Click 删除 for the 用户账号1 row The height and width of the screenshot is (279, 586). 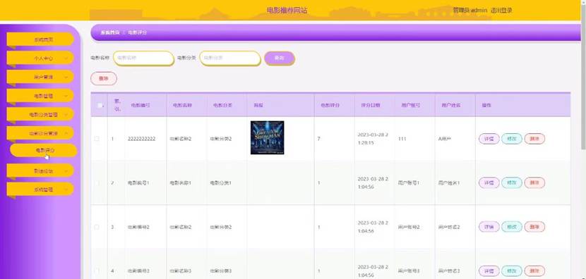click(x=534, y=182)
